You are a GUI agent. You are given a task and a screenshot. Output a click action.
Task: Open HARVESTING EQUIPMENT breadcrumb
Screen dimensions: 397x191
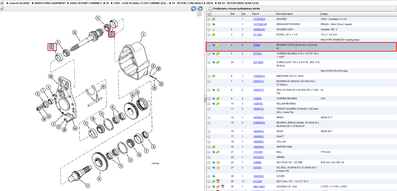click(50, 3)
